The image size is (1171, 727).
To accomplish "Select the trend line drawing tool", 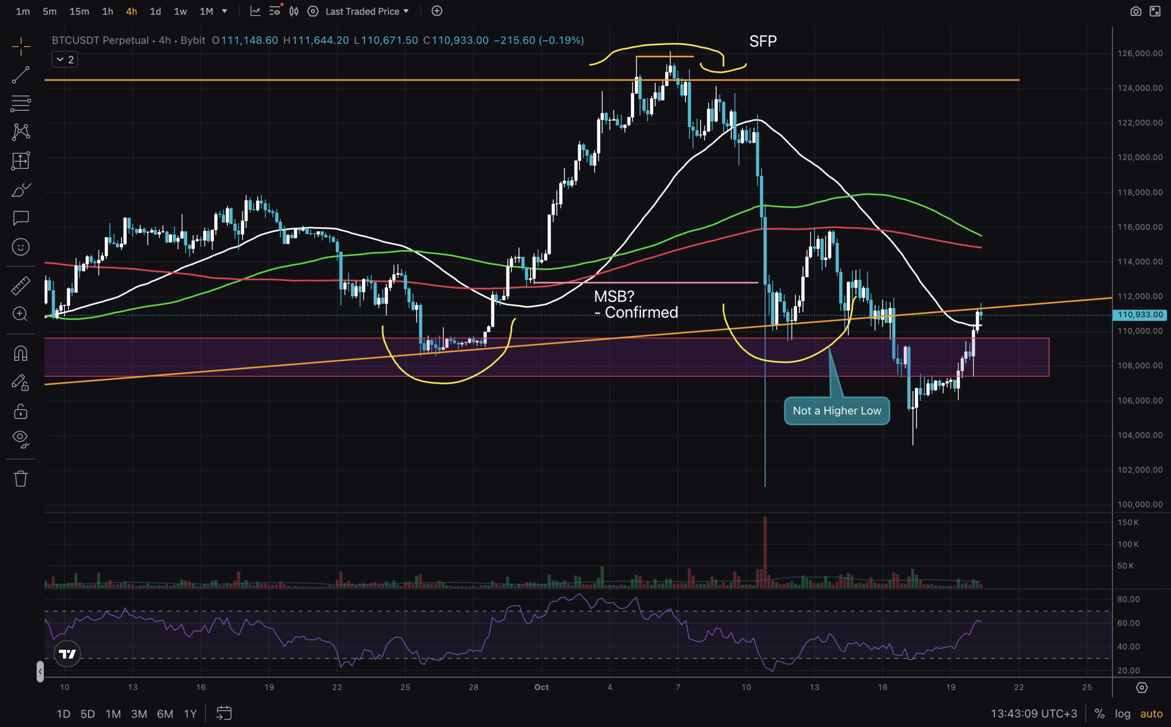I will [21, 75].
